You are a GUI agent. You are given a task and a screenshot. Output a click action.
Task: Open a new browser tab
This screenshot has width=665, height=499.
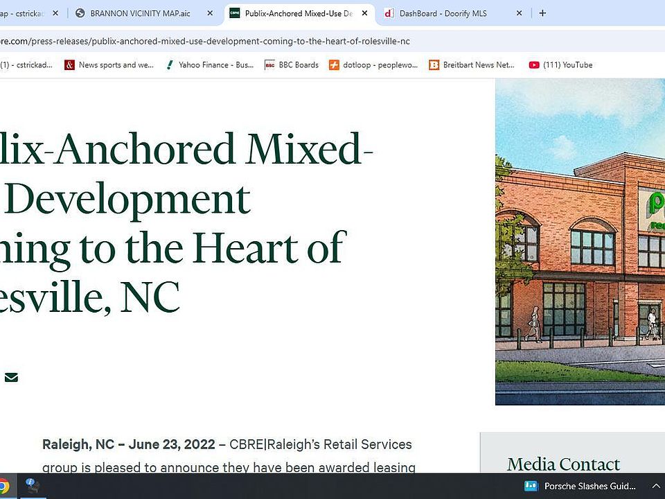coord(542,13)
